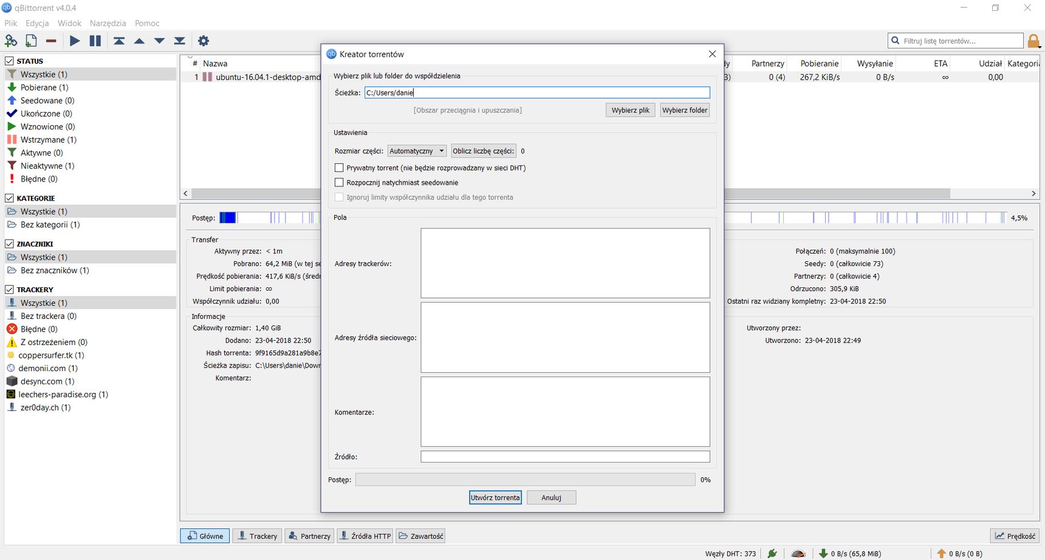Click the Prędkość button
The height and width of the screenshot is (560, 1045).
coord(1015,536)
